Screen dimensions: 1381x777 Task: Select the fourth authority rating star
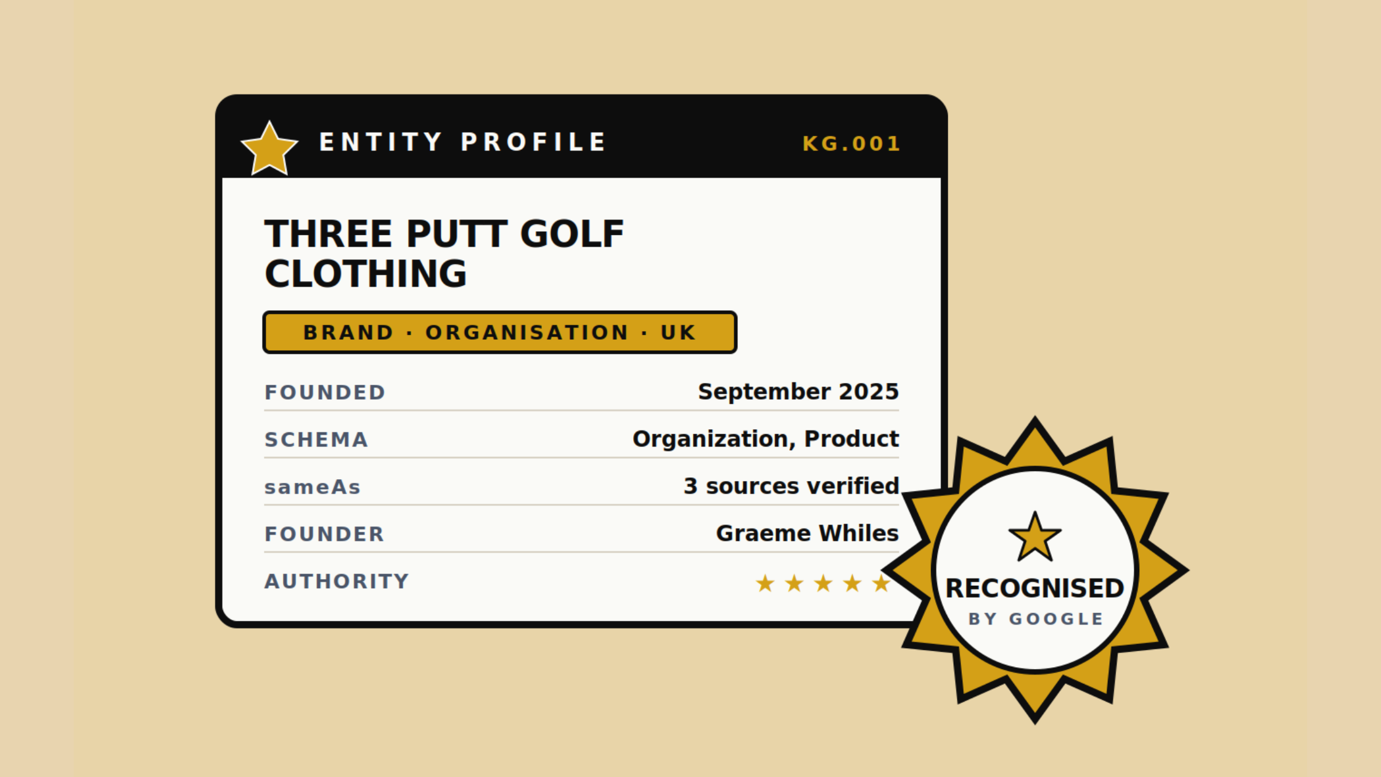852,583
